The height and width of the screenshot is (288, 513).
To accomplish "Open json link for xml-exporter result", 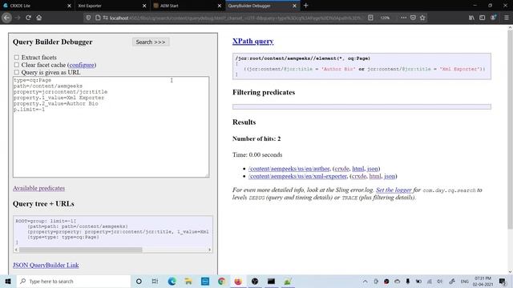I will [390, 176].
